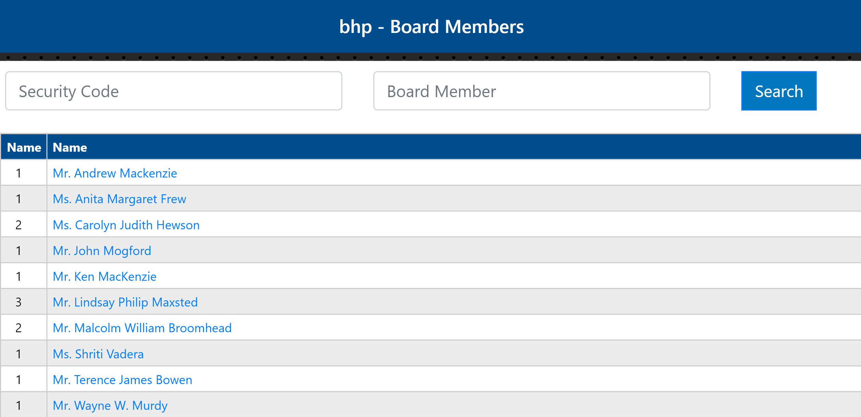The image size is (861, 417).
Task: Click count cell in Carolyn Judith Hewson row
Action: [19, 225]
